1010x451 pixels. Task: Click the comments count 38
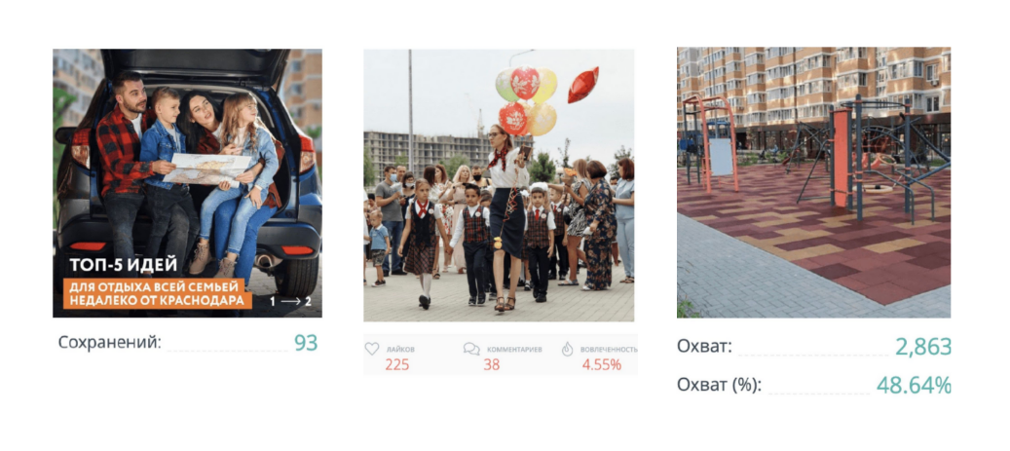pyautogui.click(x=492, y=364)
